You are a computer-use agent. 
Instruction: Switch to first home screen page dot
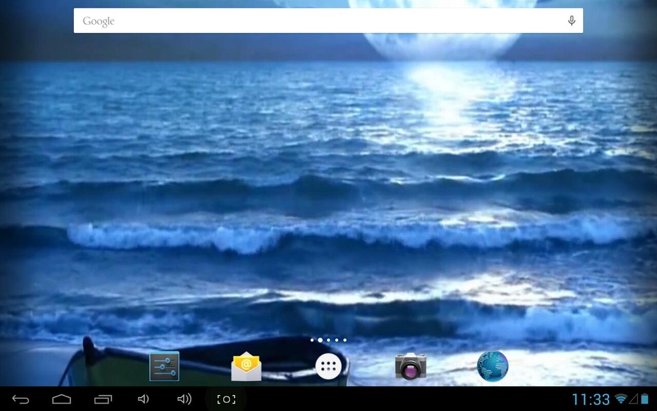[312, 340]
